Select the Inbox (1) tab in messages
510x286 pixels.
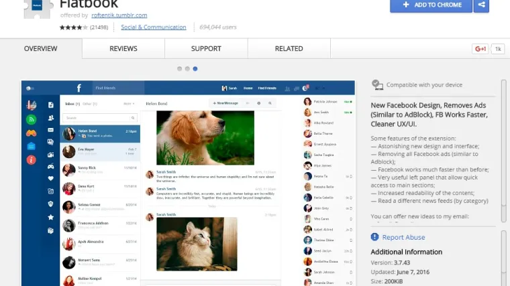click(72, 104)
